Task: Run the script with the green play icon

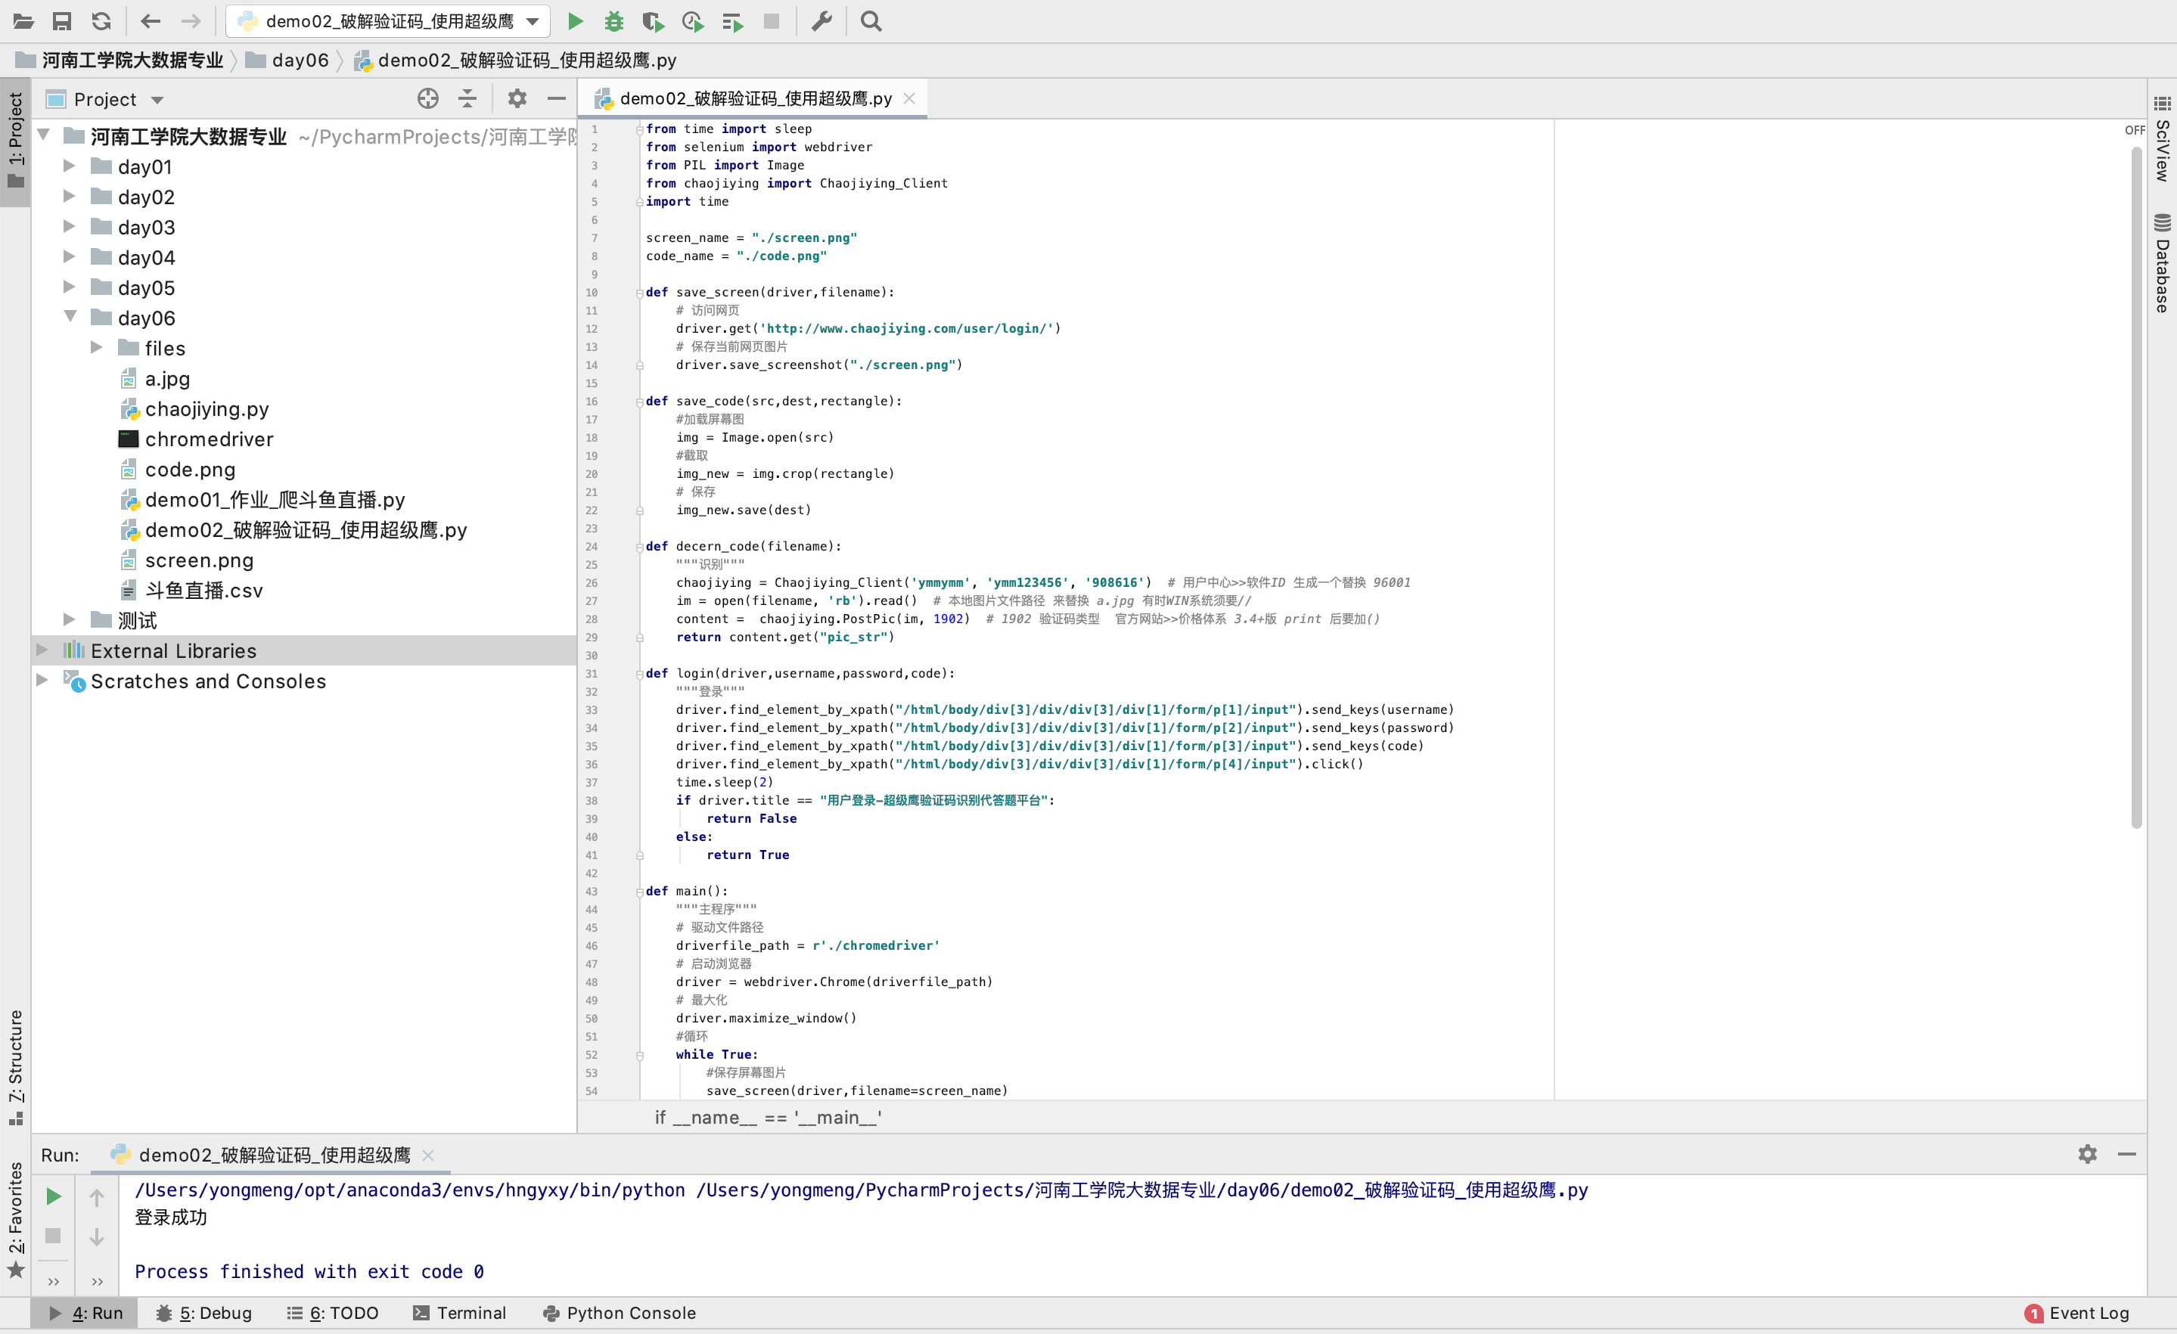Action: 575,20
